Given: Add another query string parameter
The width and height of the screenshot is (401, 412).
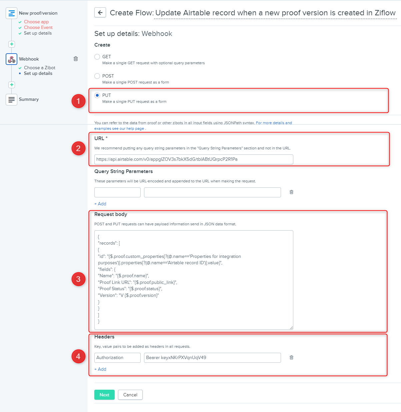Looking at the screenshot, I should [100, 204].
